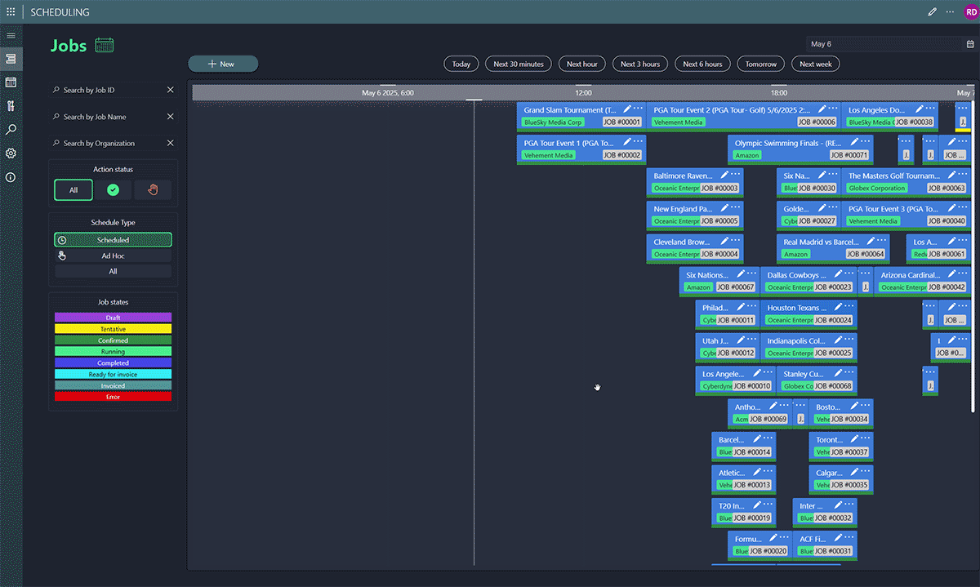Screen dimensions: 980x587
Task: Open the header more options ellipsis
Action: click(950, 12)
